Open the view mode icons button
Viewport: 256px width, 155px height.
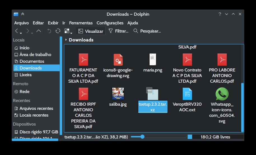click(67, 31)
